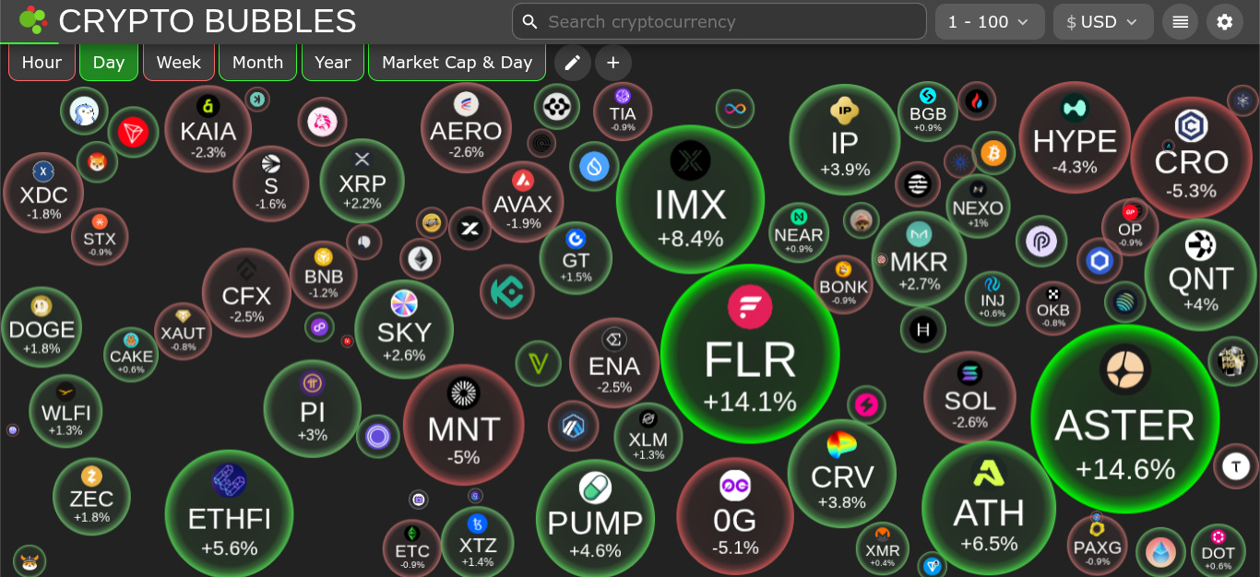Select the IMX bubble
Image resolution: width=1260 pixels, height=577 pixels.
pyautogui.click(x=690, y=200)
